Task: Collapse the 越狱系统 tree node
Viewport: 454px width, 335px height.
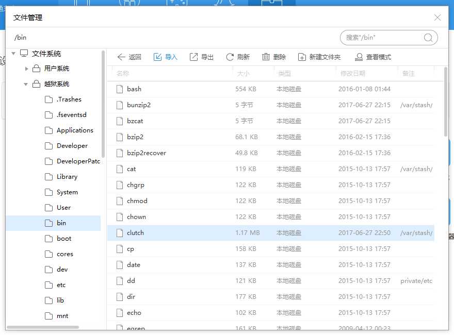Action: [26, 84]
